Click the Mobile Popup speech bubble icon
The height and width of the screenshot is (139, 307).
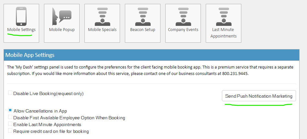pos(62,16)
